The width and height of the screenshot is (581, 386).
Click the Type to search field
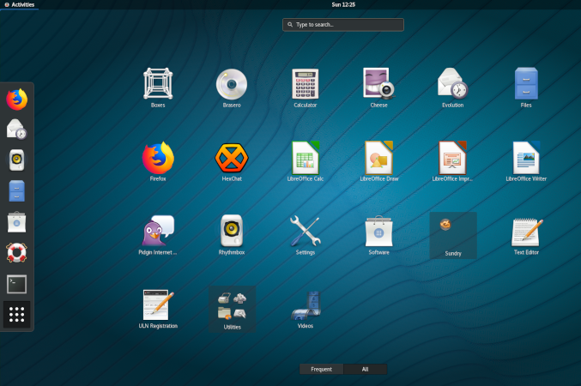point(343,25)
